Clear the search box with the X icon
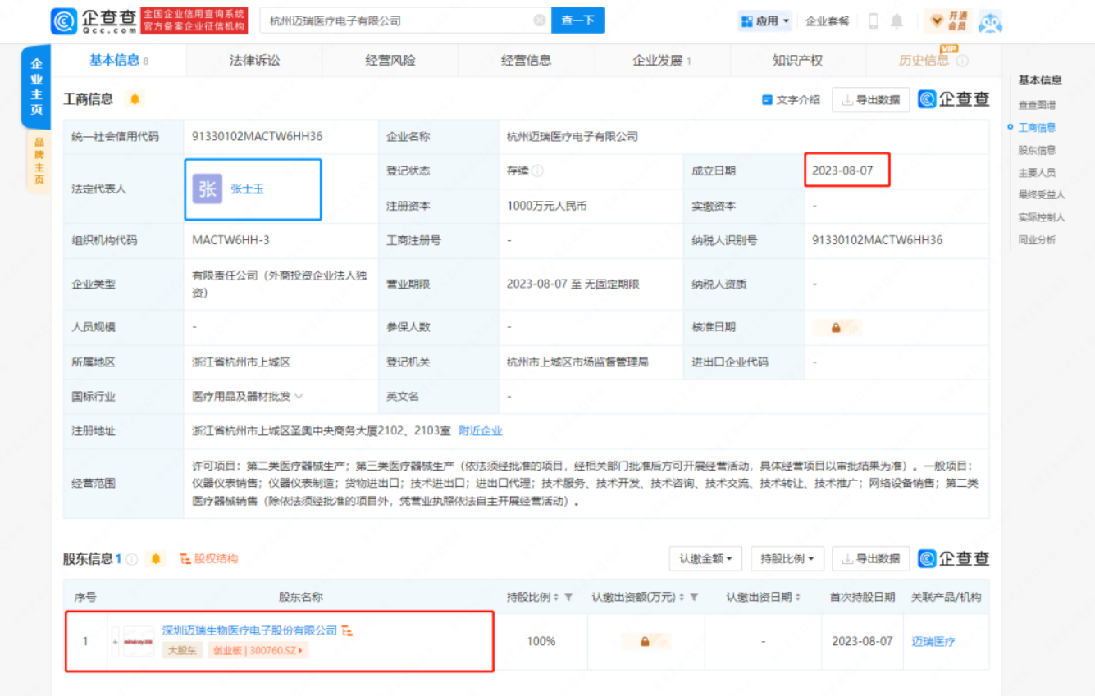 pyautogui.click(x=539, y=20)
